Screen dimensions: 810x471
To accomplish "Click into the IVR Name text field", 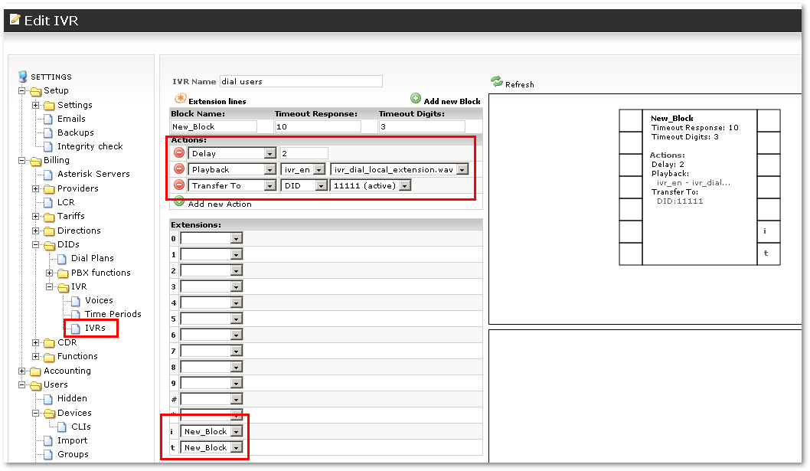I will 300,81.
